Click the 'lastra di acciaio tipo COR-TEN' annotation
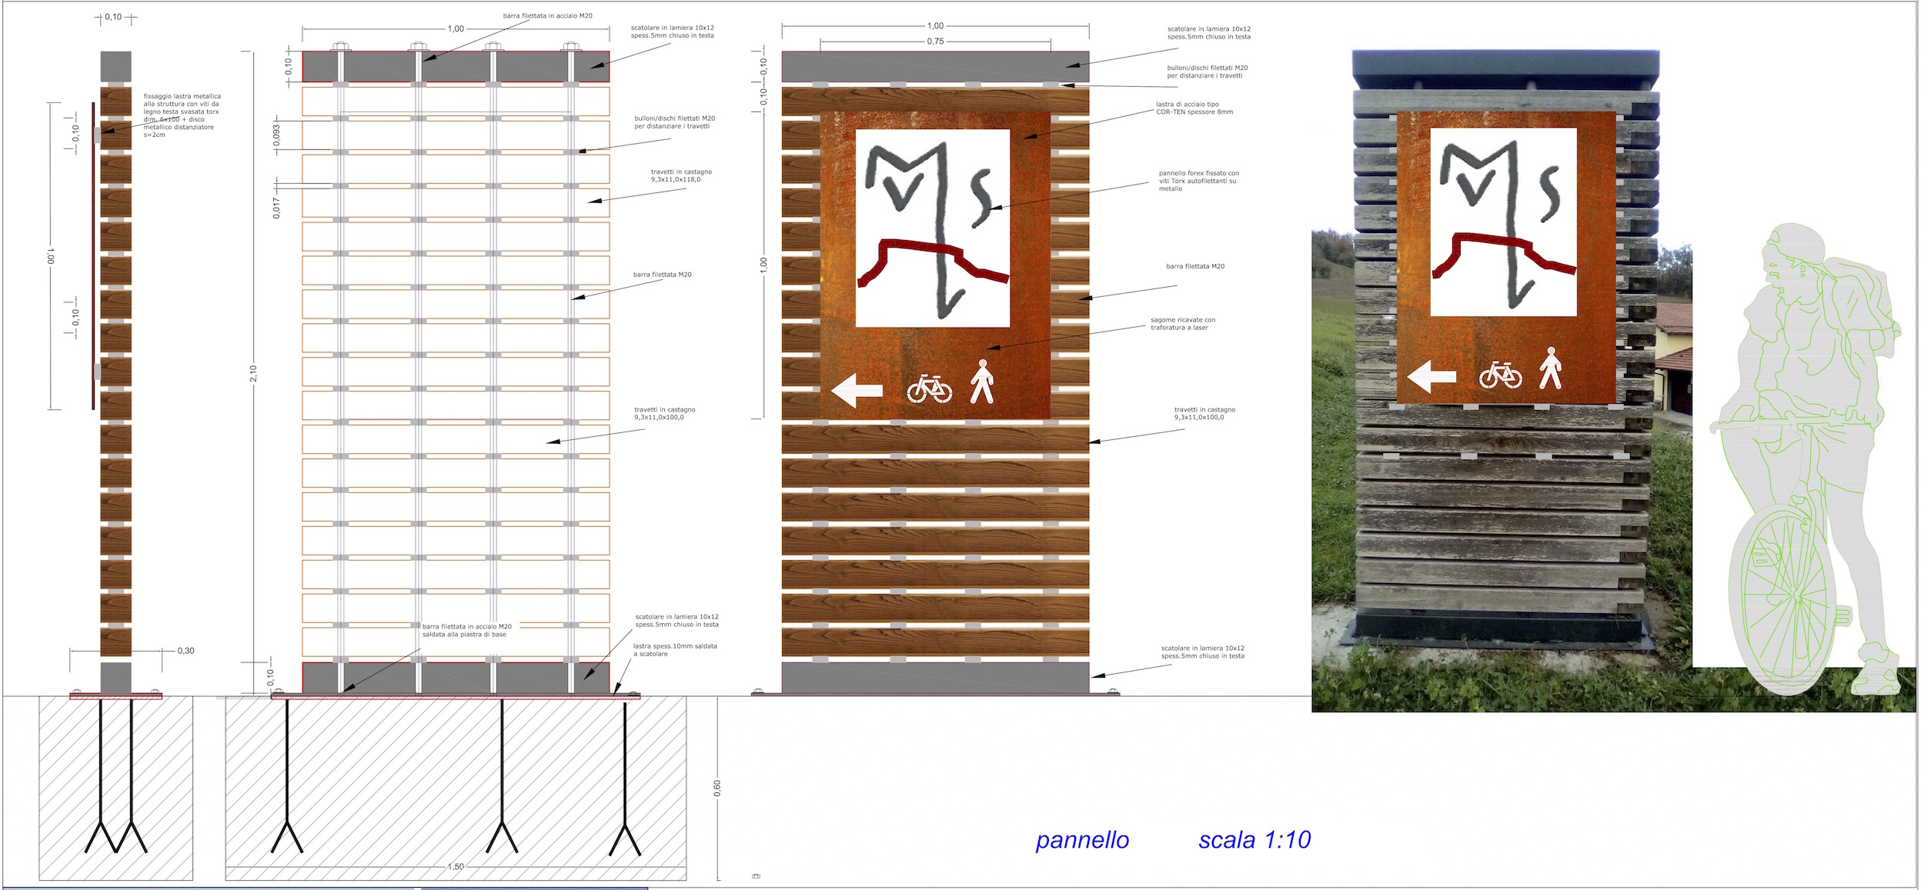 1194,108
